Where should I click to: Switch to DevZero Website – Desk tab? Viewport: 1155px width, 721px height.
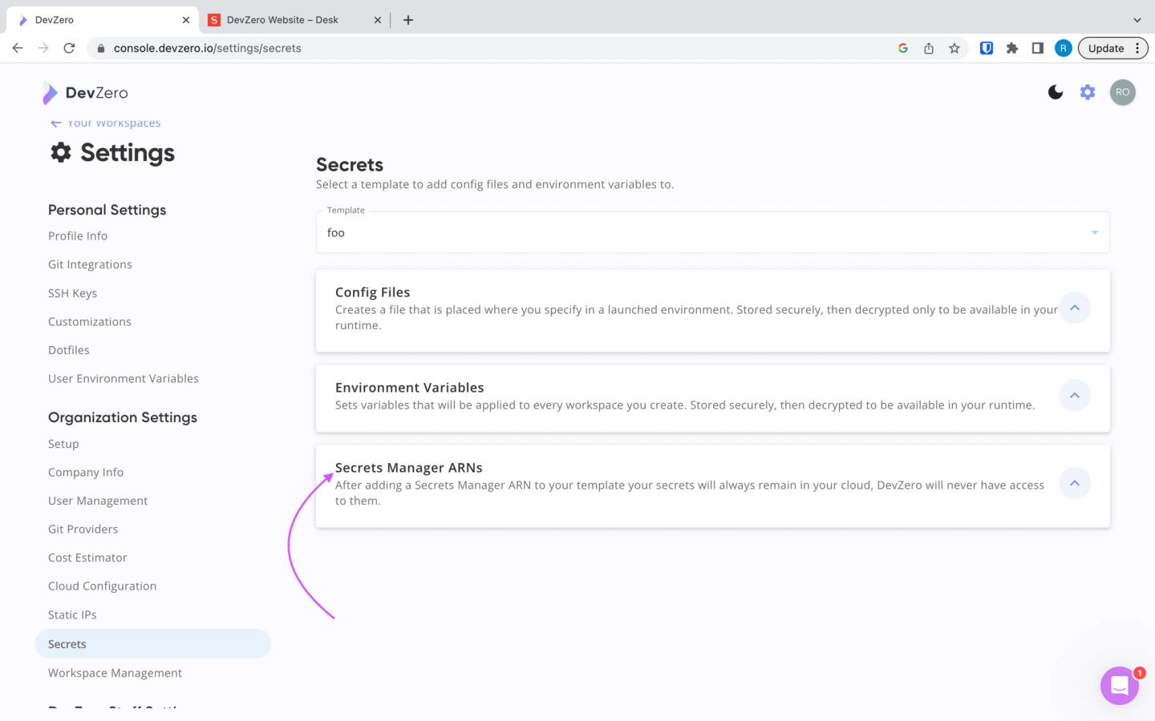293,20
